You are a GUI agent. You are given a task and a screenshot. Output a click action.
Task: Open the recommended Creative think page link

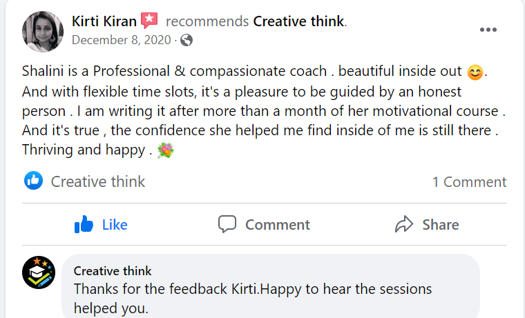click(x=298, y=21)
